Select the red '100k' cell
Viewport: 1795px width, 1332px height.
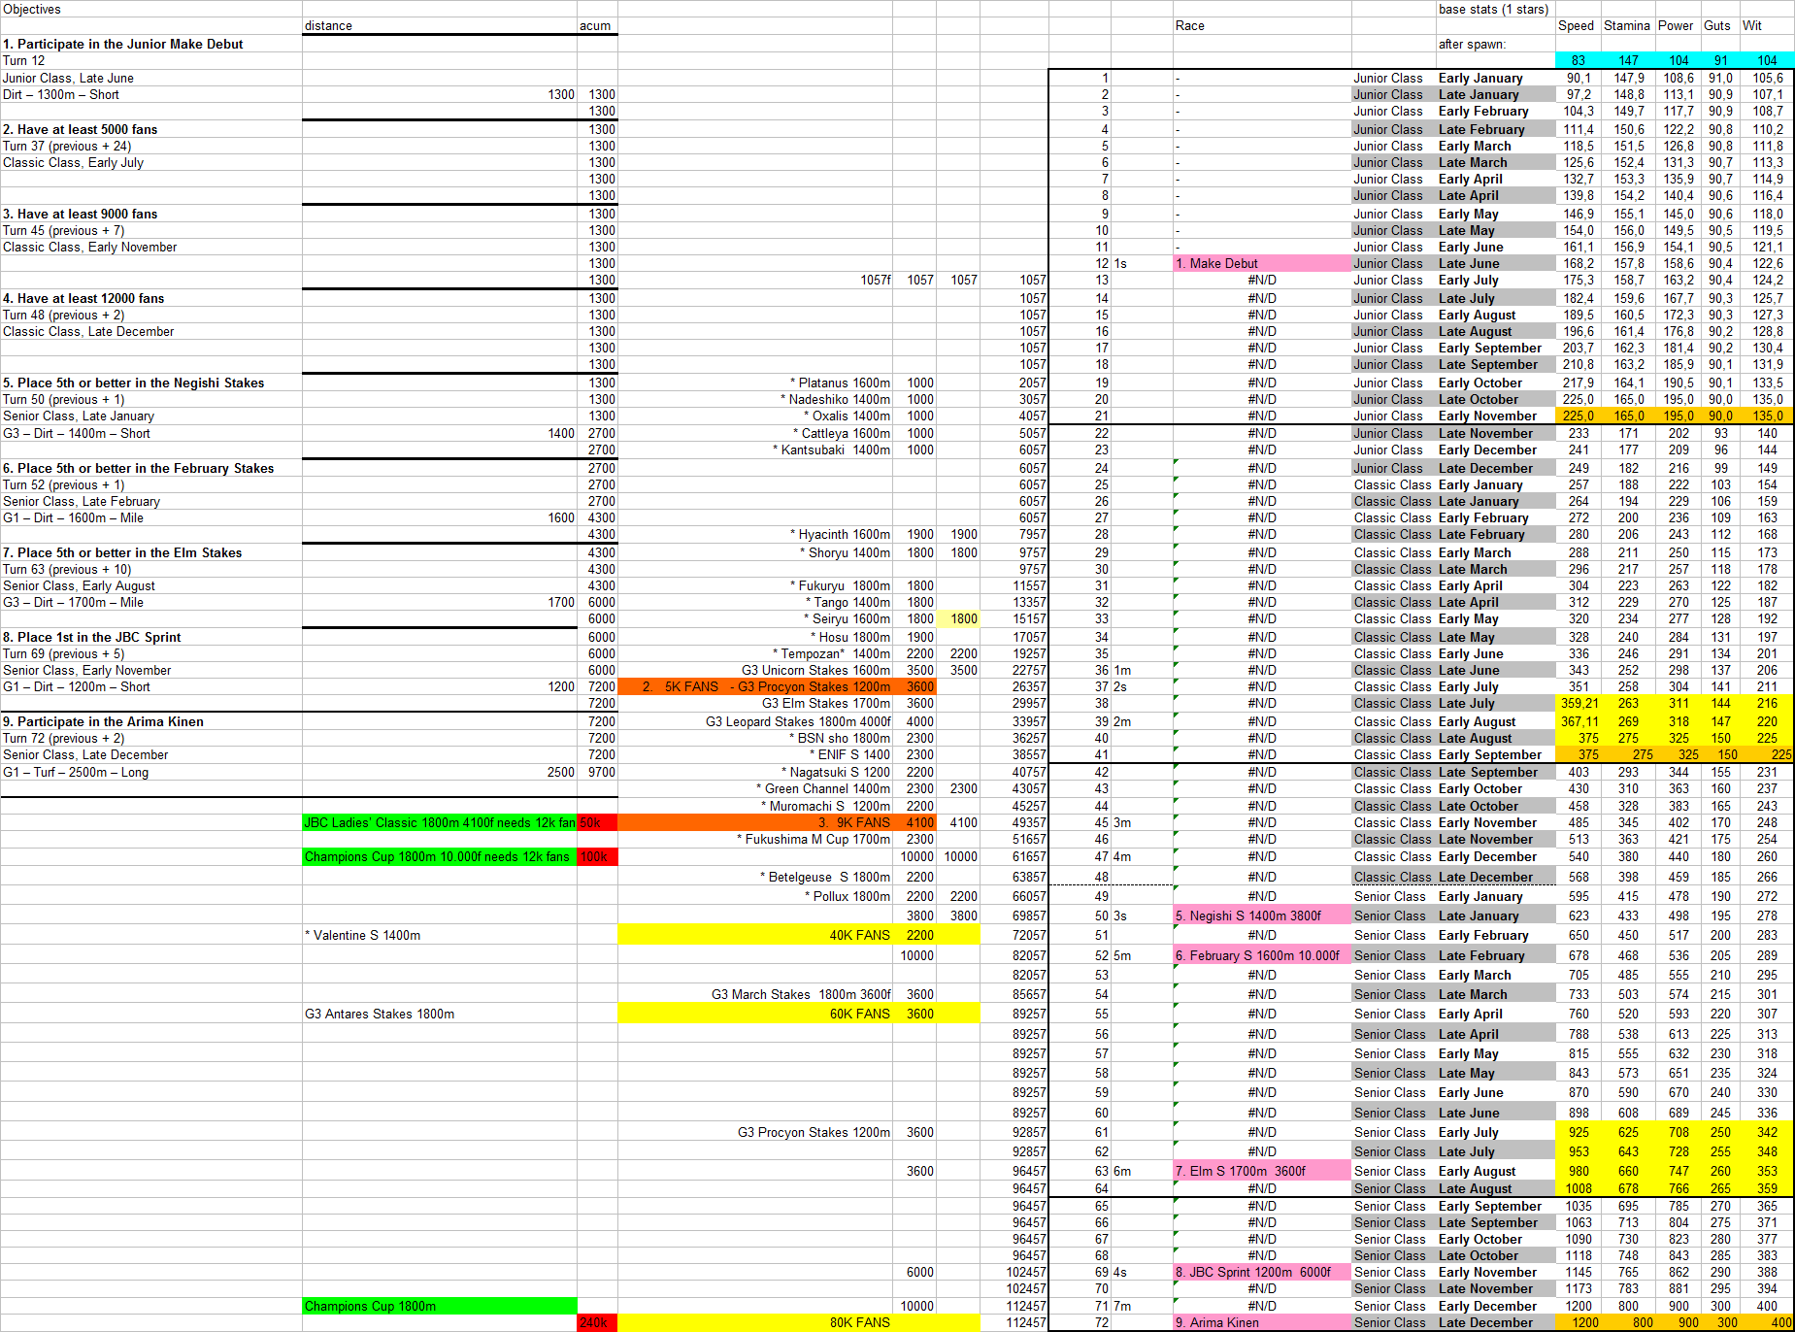click(597, 856)
